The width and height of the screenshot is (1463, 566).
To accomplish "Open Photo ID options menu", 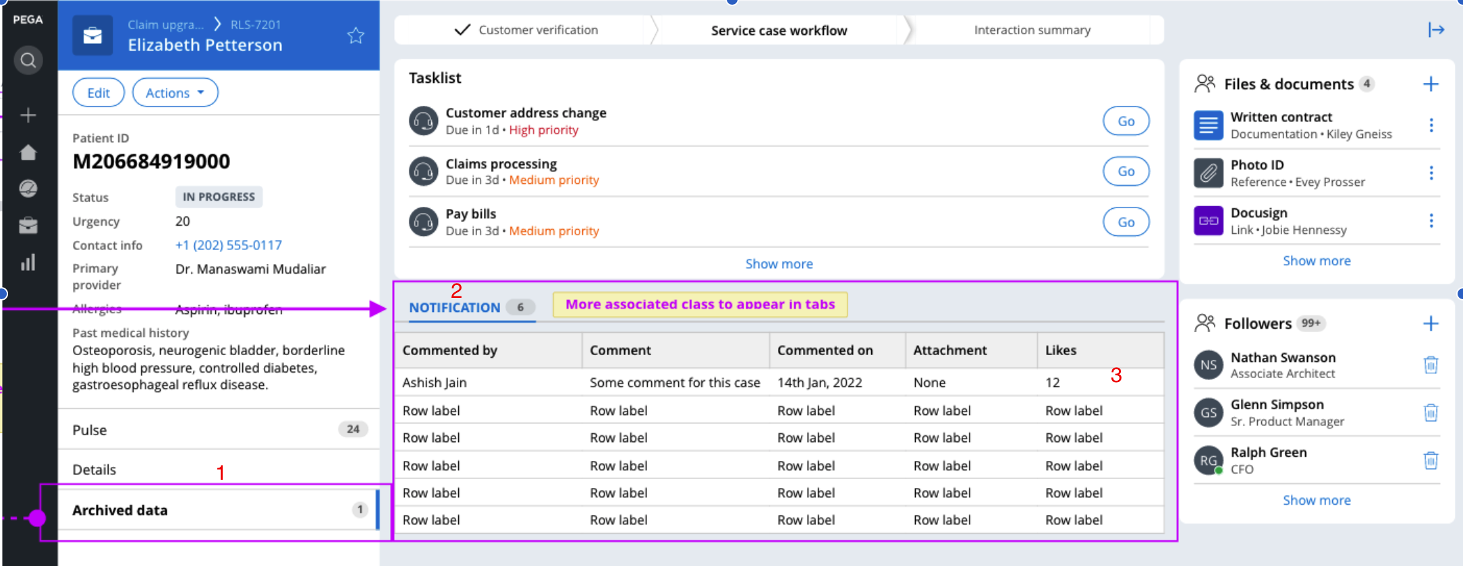I will 1431,173.
